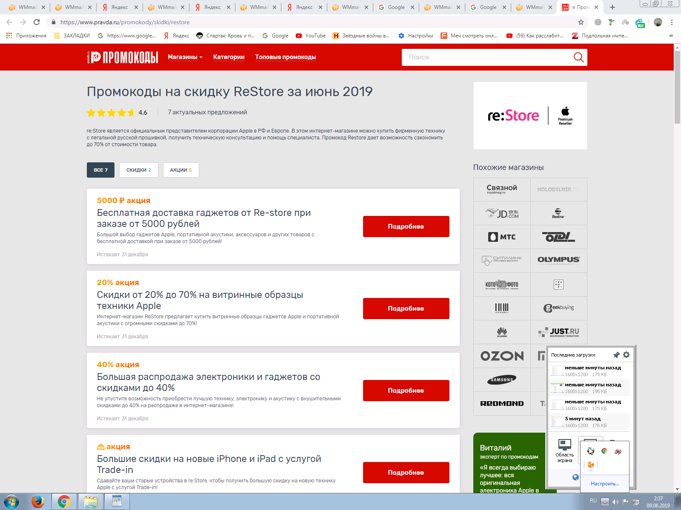Click the address bar URL

click(125, 22)
